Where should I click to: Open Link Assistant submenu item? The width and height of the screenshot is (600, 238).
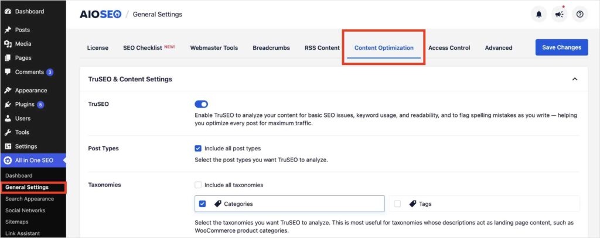23,233
